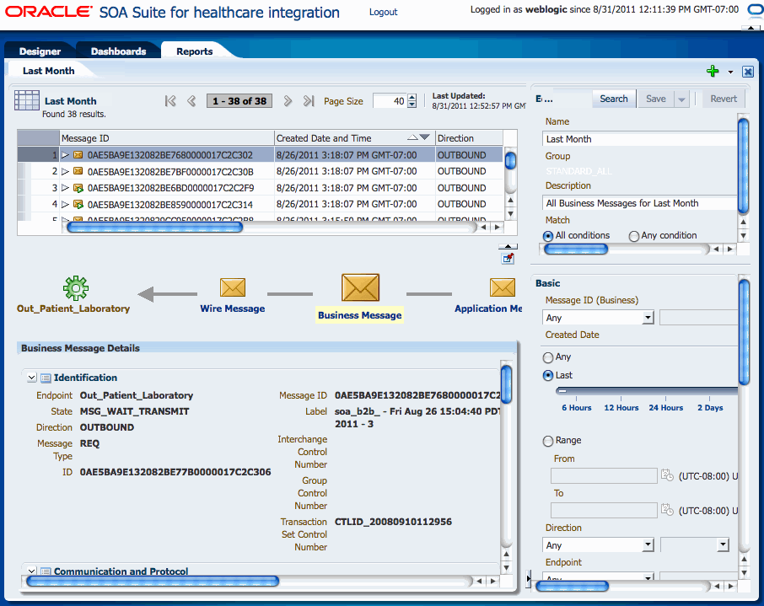The image size is (764, 606).
Task: Expand message row 3 disclosure triangle
Action: pos(65,188)
